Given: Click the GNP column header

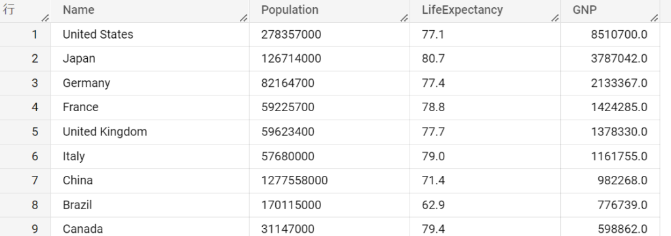Looking at the screenshot, I should click(610, 10).
